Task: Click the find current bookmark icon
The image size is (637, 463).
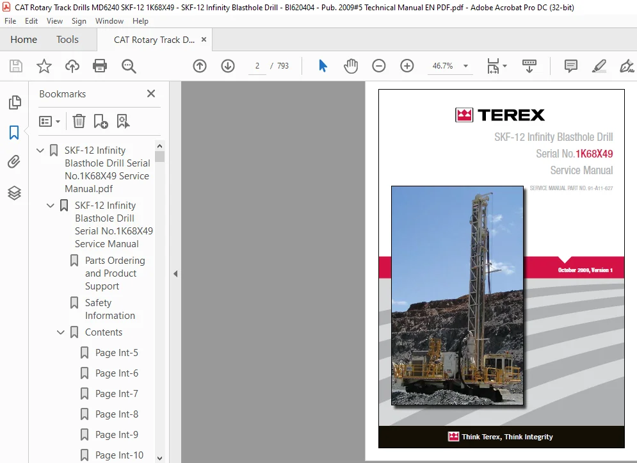Action: [123, 121]
